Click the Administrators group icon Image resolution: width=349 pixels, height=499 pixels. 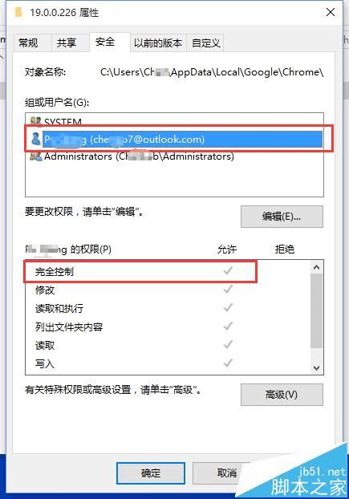(x=35, y=156)
